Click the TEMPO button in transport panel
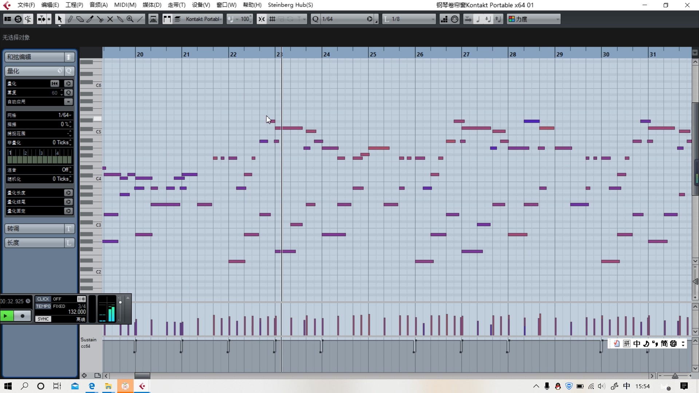 pos(43,306)
